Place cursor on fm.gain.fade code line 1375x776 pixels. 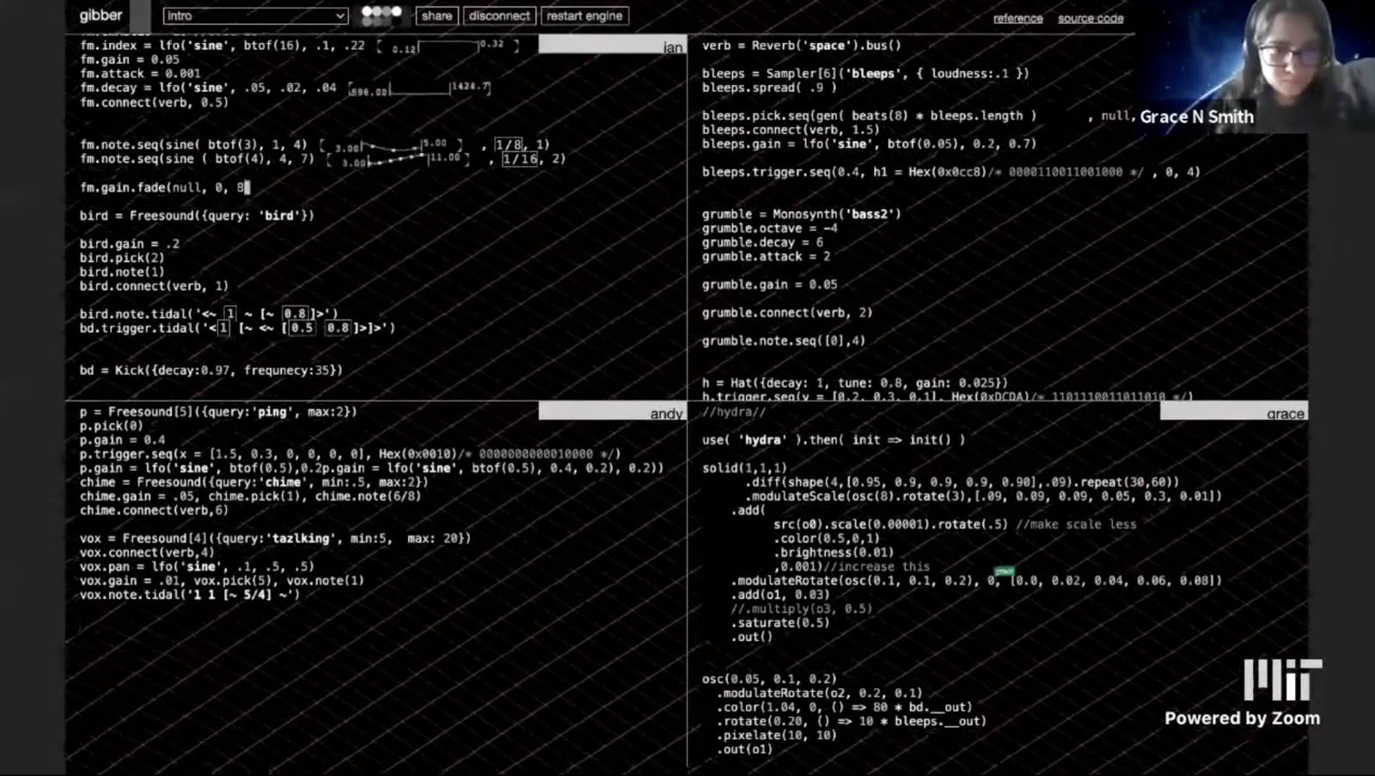pyautogui.click(x=163, y=187)
